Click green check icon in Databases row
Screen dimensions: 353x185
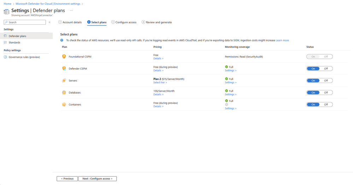(x=226, y=91)
